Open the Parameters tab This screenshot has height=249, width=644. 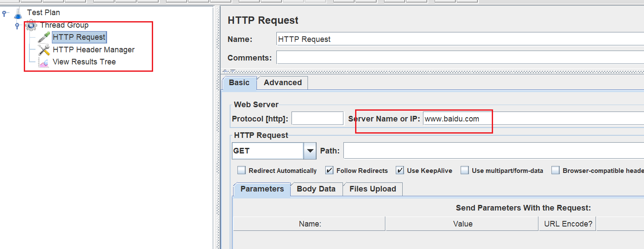262,189
